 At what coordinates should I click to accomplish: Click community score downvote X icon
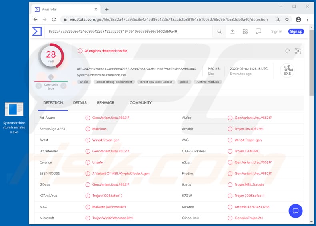pos(38,86)
